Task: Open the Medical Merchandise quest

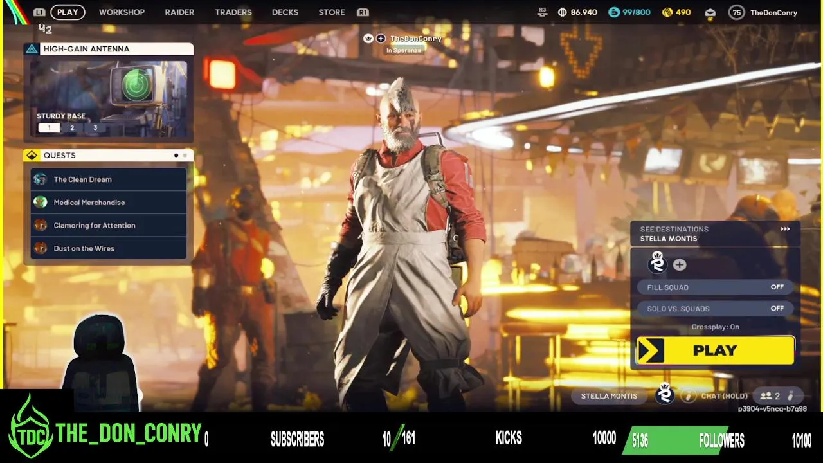Action: tap(109, 202)
